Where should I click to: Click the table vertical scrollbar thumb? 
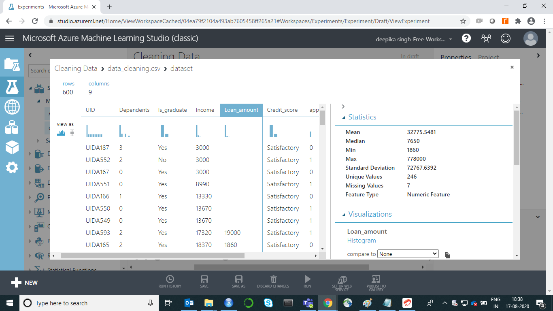(322, 117)
